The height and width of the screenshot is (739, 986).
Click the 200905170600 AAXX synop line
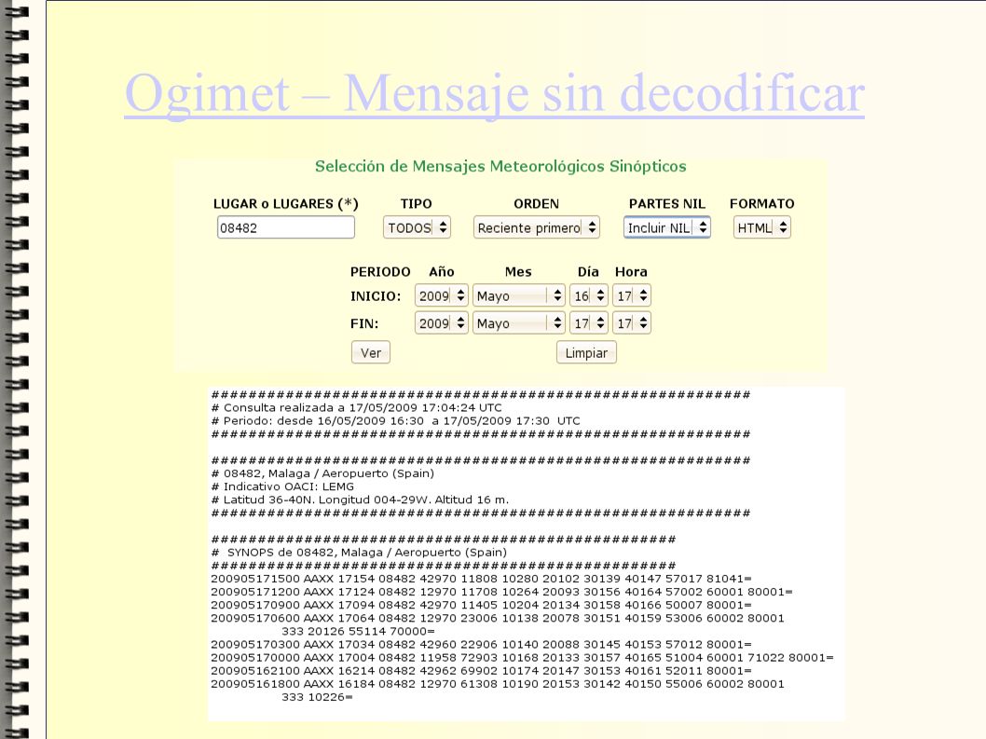tap(498, 618)
